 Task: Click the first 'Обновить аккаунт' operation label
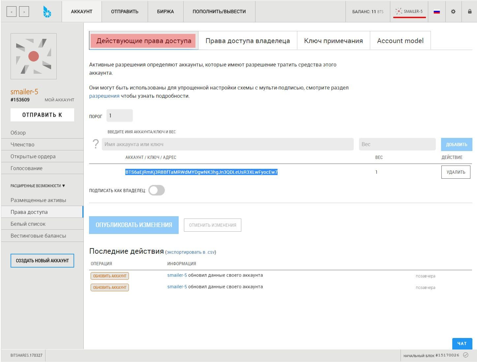[x=110, y=276]
